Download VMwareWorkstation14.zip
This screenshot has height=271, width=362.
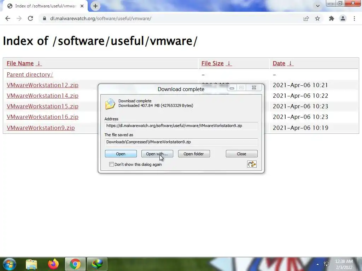pos(42,96)
